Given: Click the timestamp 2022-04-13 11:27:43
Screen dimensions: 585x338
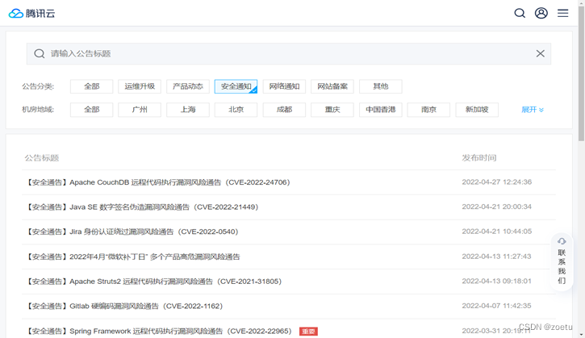Looking at the screenshot, I should (x=496, y=257).
